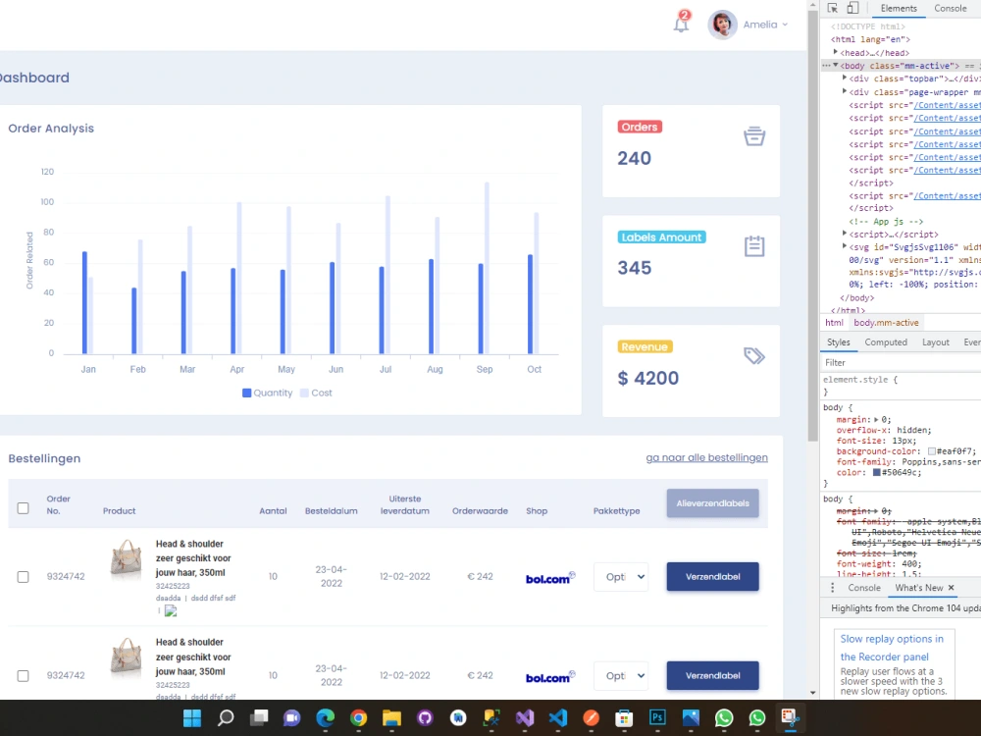Click the bol.com logo in second order row
The width and height of the screenshot is (981, 736).
(x=550, y=676)
